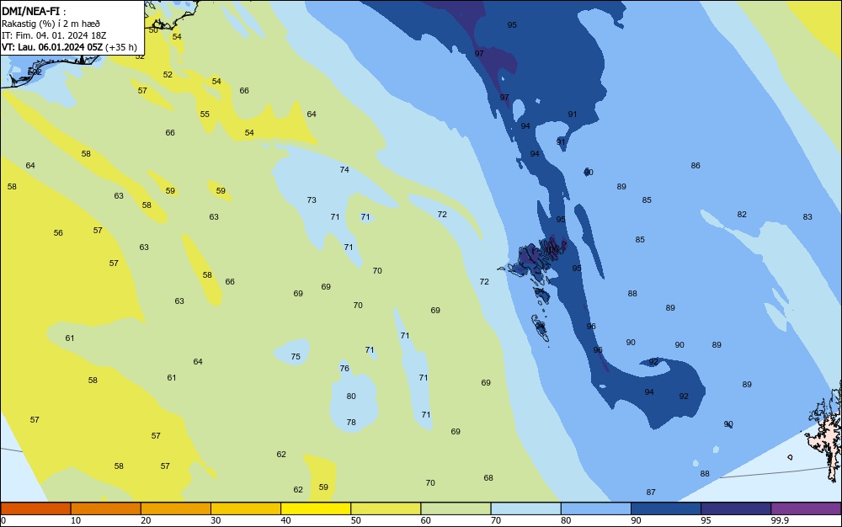Viewport: 842px width, 527px height.
Task: Click the dark orange 0–10 legend swatch
Action: point(35,508)
